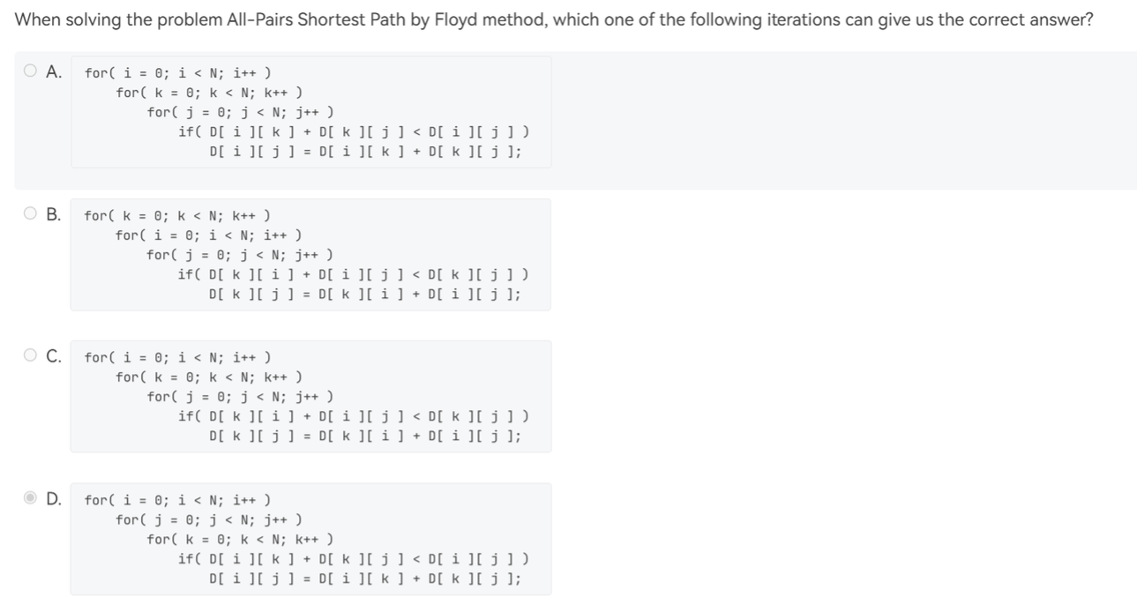Click the if condition in option A code
The width and height of the screenshot is (1137, 597).
pos(353,132)
